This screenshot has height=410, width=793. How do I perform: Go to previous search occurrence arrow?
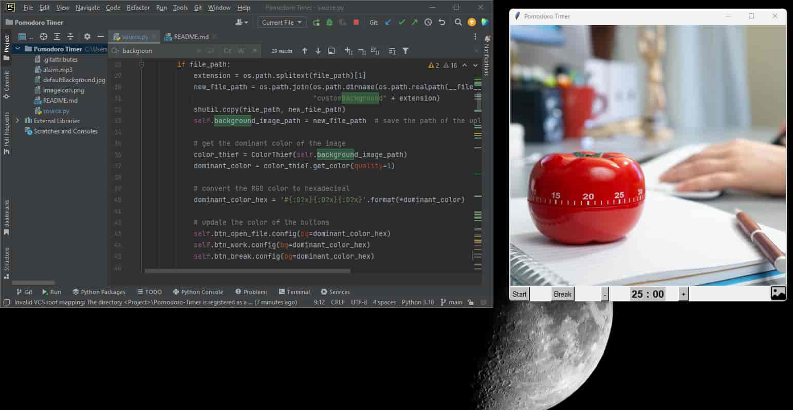[x=305, y=51]
